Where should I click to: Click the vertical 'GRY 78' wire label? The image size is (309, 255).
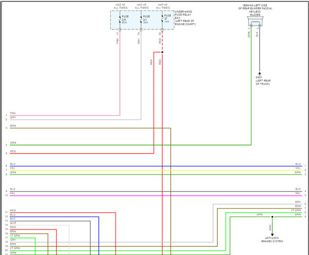(139, 38)
